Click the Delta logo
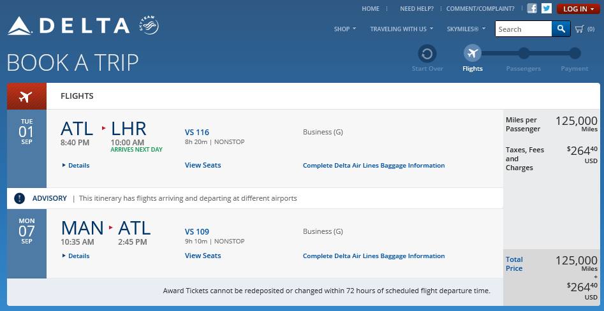Image resolution: width=604 pixels, height=311 pixels. coord(69,25)
